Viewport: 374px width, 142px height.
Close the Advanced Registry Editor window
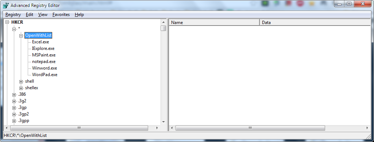(x=363, y=4)
